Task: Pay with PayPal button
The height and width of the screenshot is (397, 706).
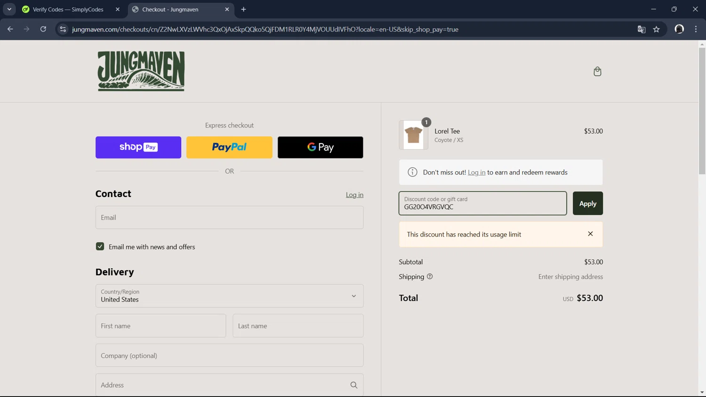Action: (x=229, y=147)
